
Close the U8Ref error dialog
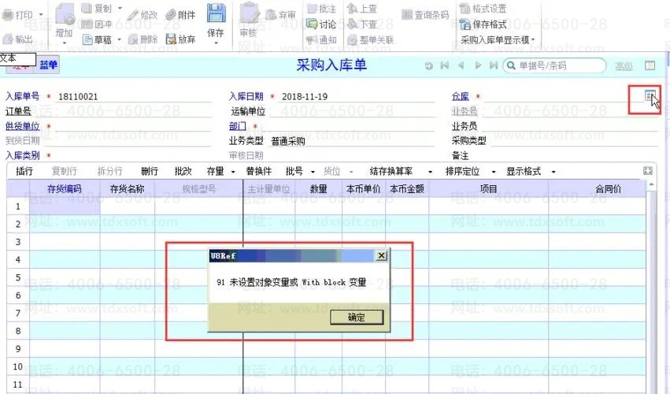(x=382, y=256)
